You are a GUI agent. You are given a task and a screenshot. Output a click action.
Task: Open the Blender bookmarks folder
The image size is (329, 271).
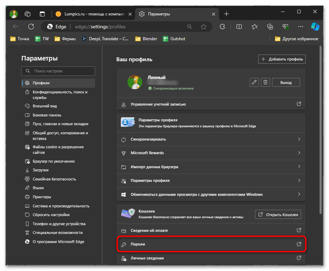[x=146, y=39]
